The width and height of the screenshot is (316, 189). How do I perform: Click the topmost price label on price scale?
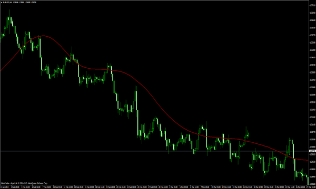312,5
